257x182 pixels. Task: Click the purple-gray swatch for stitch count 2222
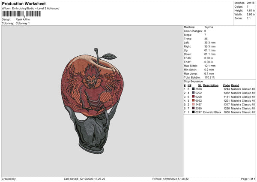194,93
